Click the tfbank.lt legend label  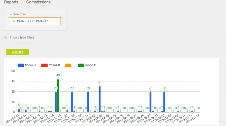(54, 65)
